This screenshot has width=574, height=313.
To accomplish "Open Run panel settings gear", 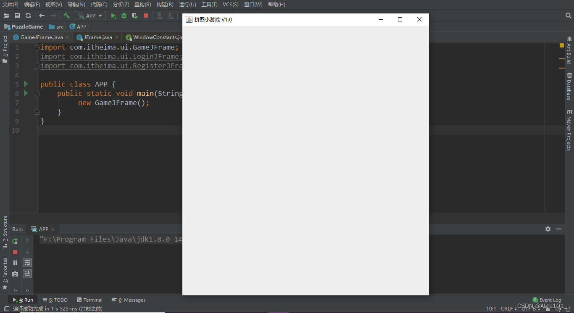I will click(x=548, y=229).
